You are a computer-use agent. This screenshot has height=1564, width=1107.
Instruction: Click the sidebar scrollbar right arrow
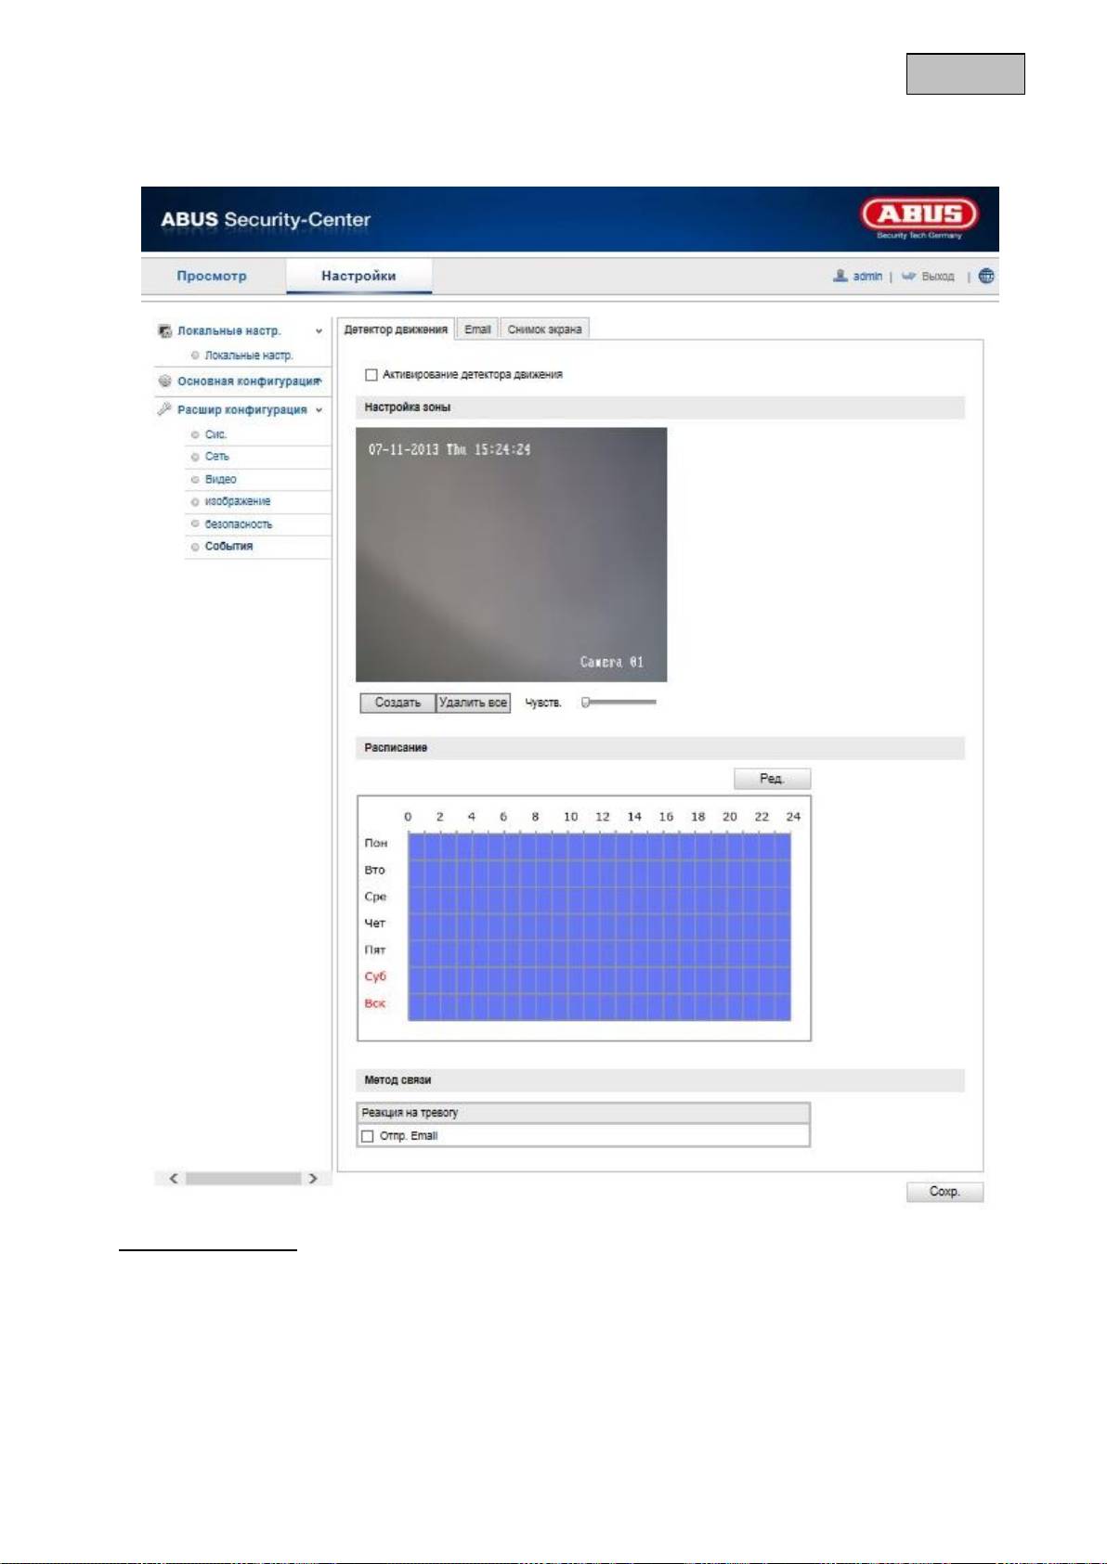tap(313, 1178)
